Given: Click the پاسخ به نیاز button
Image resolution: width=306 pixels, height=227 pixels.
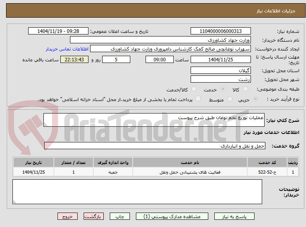Looking at the screenshot, I should [234, 216].
